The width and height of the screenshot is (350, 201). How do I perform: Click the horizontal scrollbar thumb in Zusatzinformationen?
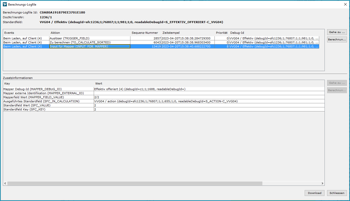point(134,183)
